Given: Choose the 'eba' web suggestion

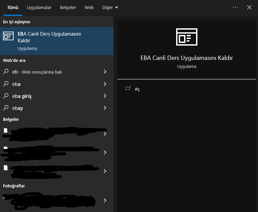Looking at the screenshot, I should (x=57, y=84).
